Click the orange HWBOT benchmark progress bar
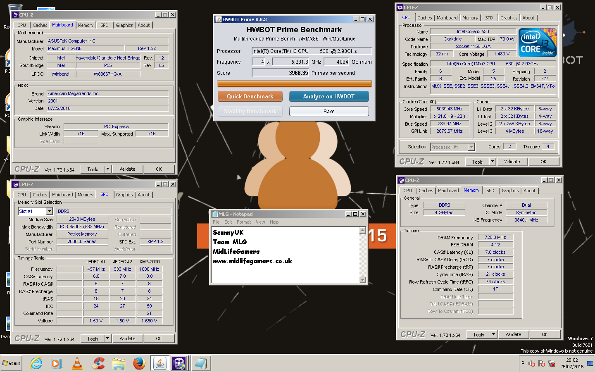This screenshot has height=372, width=595. click(295, 83)
